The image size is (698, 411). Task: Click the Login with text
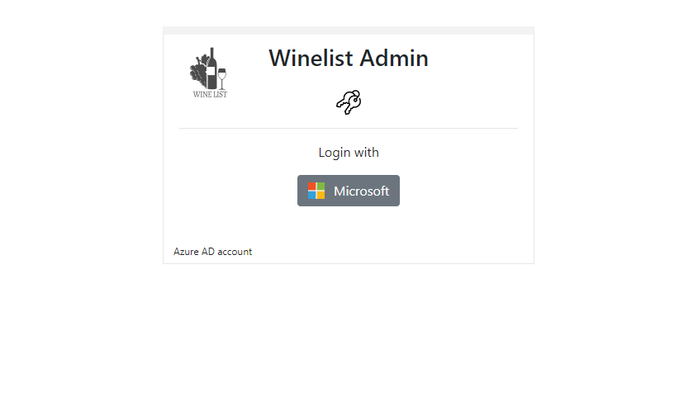tap(349, 153)
